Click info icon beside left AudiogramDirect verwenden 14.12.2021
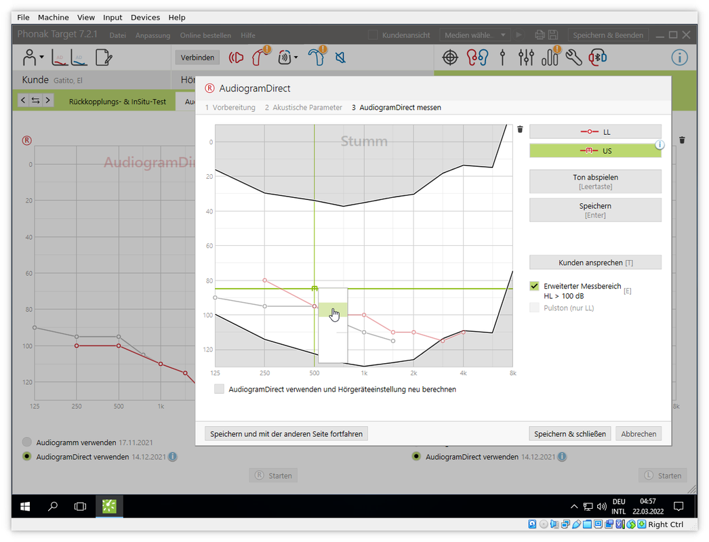The width and height of the screenshot is (709, 542). point(173,457)
